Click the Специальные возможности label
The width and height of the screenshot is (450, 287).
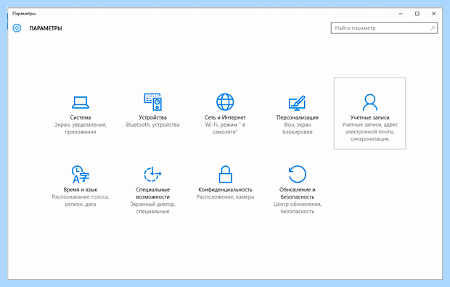152,194
